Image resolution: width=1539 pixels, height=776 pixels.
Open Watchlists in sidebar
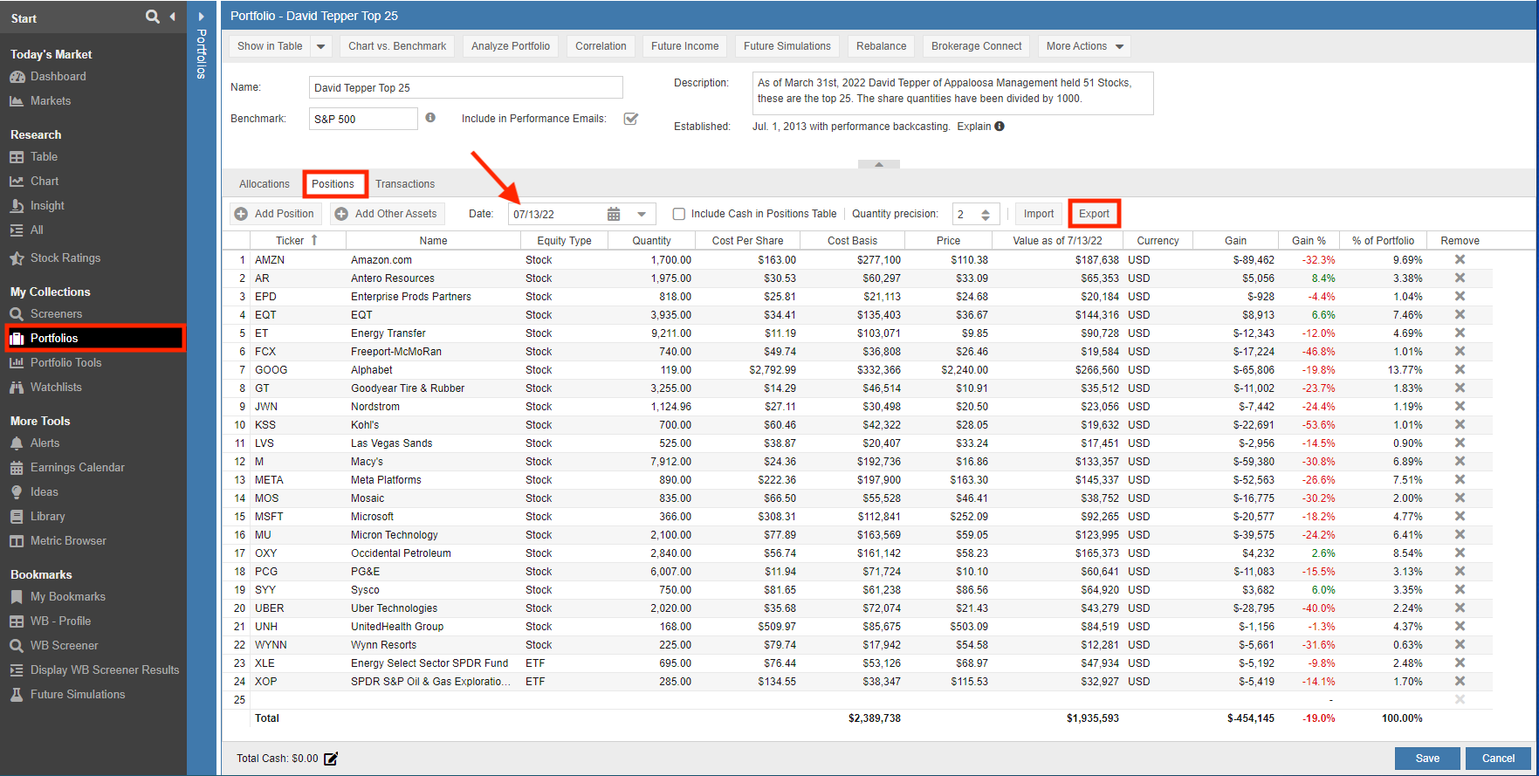tap(56, 388)
